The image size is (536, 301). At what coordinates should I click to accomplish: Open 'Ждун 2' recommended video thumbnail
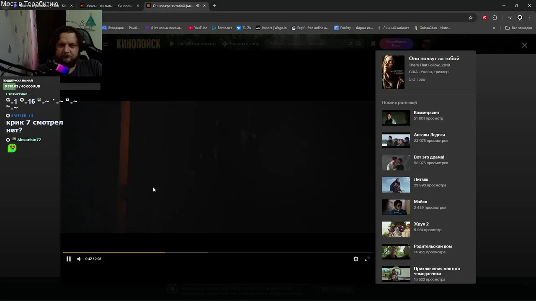(396, 229)
